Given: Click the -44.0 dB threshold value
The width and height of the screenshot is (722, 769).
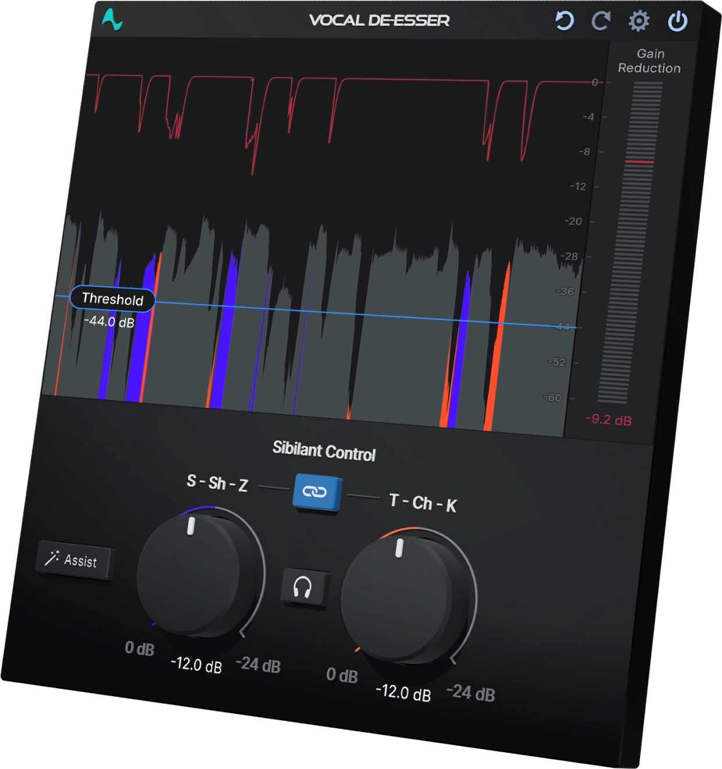Looking at the screenshot, I should (109, 321).
